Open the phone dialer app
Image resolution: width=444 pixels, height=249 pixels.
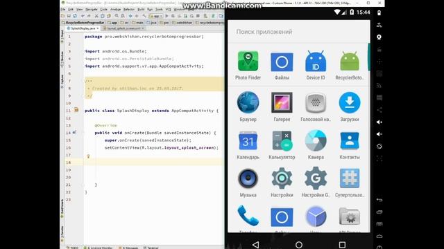point(248,216)
